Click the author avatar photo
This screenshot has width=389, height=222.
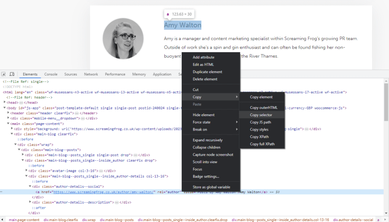pos(123,38)
